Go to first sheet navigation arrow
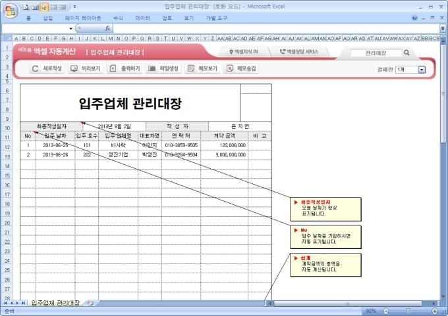Image resolution: width=448 pixels, height=316 pixels. [x=5, y=303]
